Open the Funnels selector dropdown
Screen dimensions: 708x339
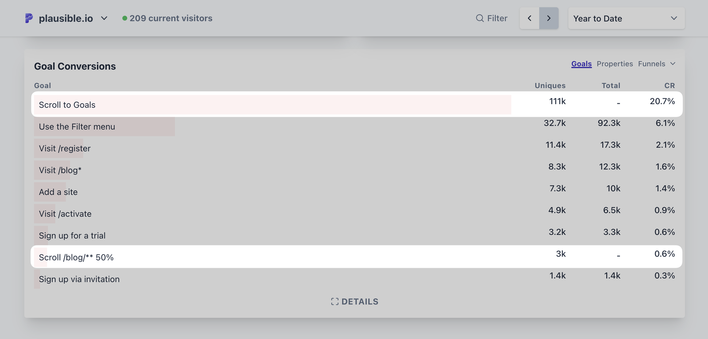(x=651, y=64)
